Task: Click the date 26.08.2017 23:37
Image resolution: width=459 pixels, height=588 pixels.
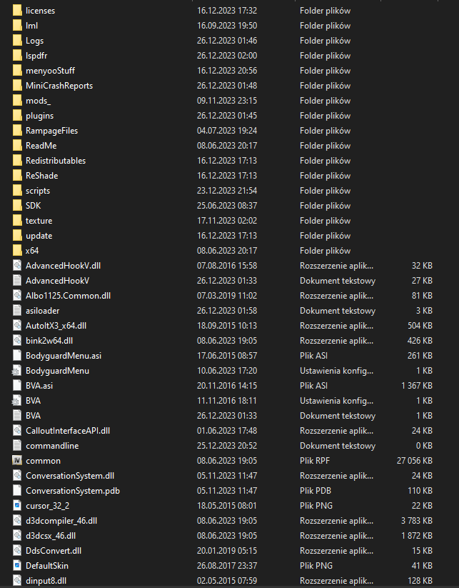Action: [227, 566]
